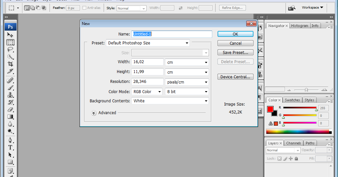Screen dimensions: 338x177
Task: Open Height units dropdown
Action: click(x=187, y=72)
